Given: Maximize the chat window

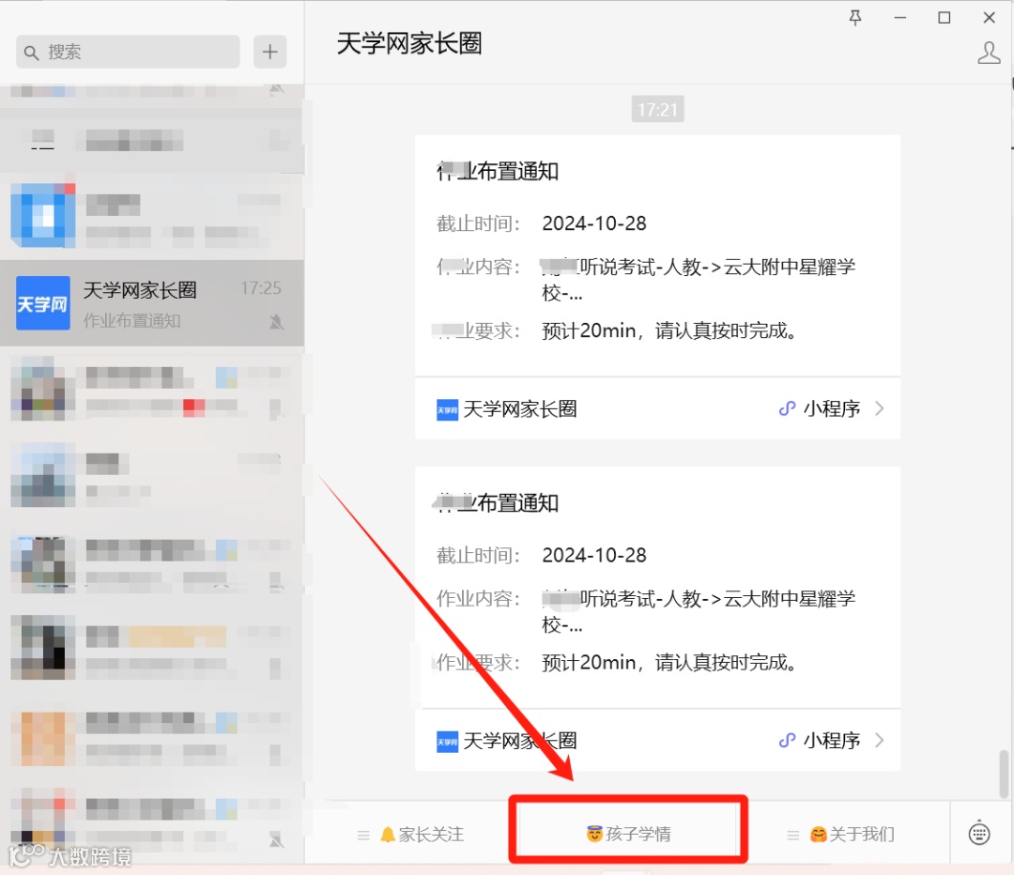Looking at the screenshot, I should (x=945, y=18).
